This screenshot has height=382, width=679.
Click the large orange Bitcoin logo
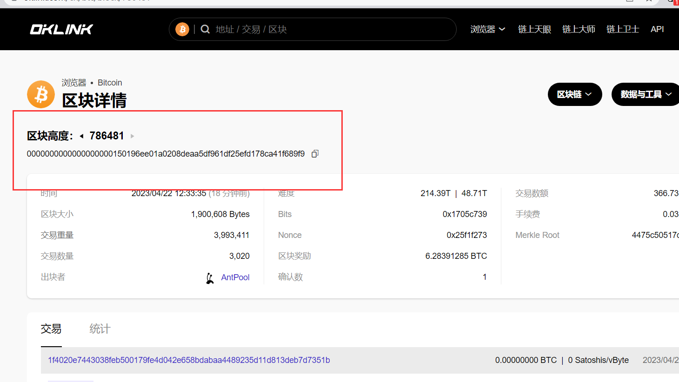point(41,94)
